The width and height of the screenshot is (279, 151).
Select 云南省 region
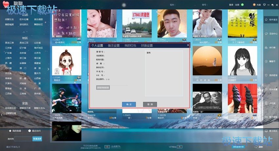point(23,93)
